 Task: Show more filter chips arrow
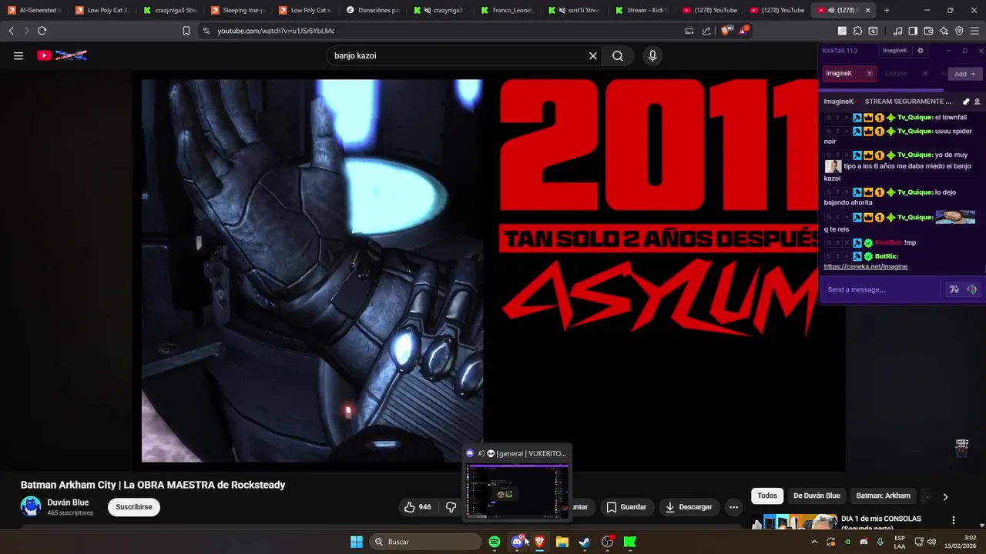945,496
